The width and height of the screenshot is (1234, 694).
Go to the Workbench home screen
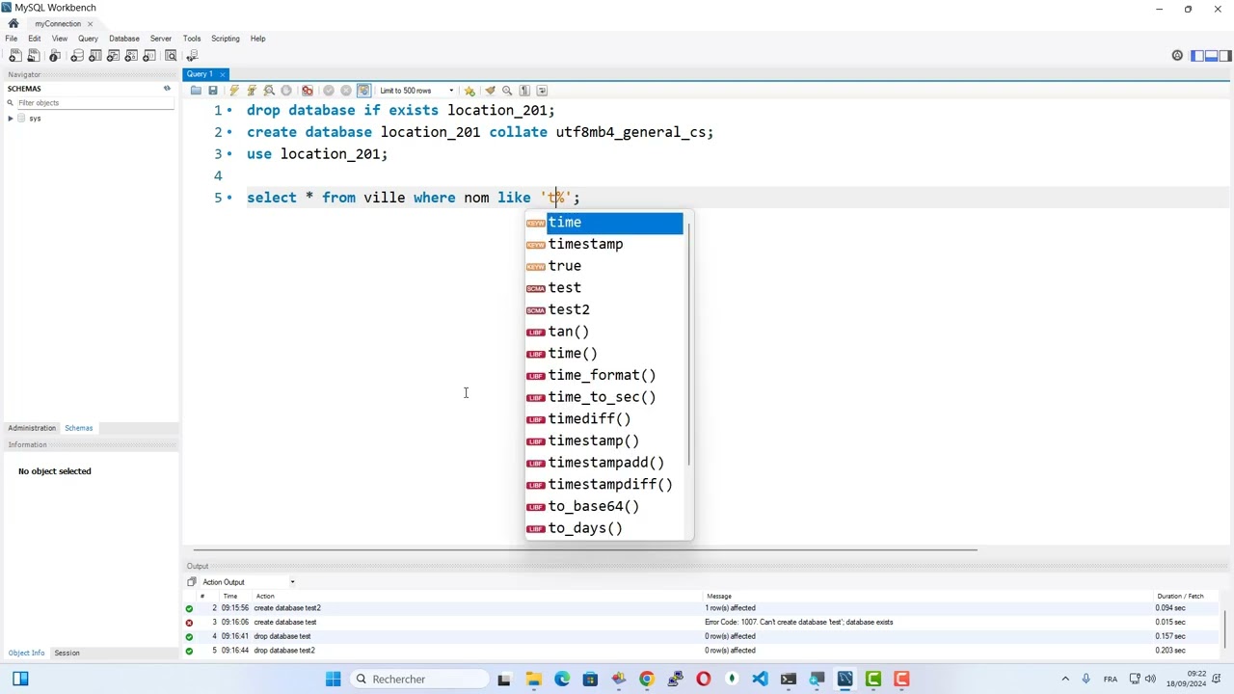(x=13, y=23)
